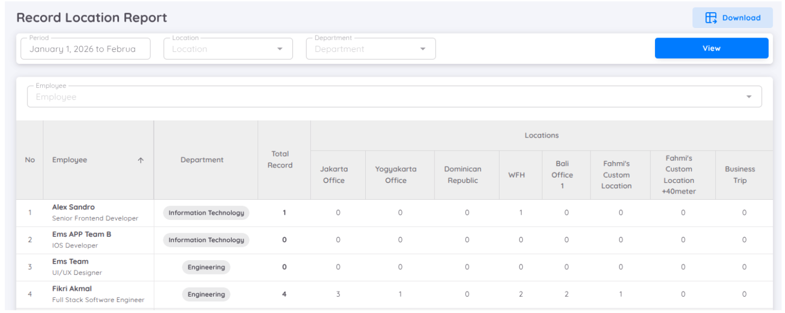Click Fikri Akmal's Fahmi's Custom Location count 1
This screenshot has height=313, width=785.
621,294
